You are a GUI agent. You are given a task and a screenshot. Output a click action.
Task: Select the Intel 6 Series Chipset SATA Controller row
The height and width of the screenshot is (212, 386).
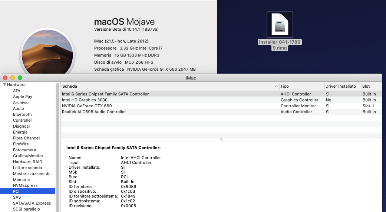(221, 94)
